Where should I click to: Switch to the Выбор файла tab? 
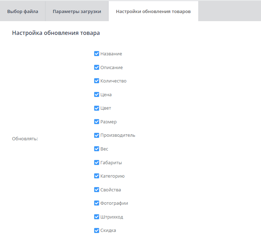click(23, 11)
